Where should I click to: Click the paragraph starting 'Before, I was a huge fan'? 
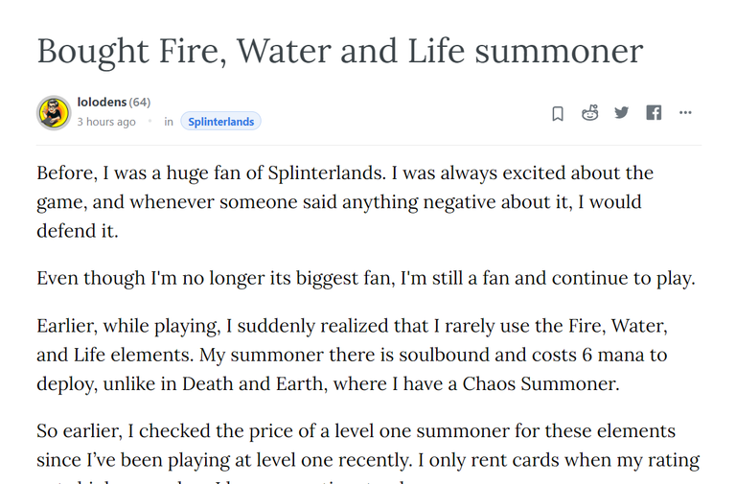point(345,202)
